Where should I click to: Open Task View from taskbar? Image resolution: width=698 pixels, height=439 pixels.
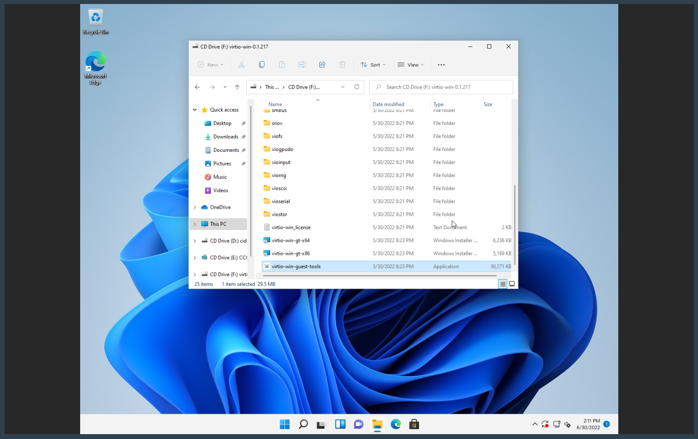point(322,424)
